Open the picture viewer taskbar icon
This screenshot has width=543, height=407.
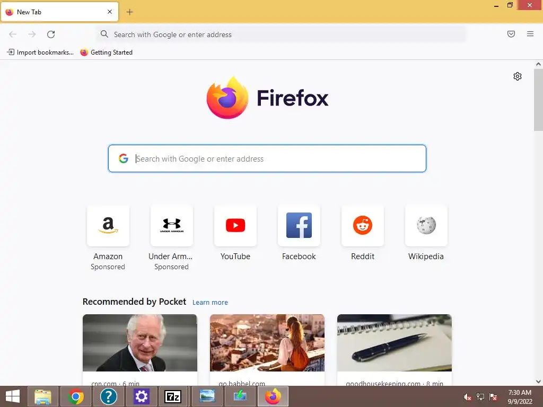coord(207,396)
